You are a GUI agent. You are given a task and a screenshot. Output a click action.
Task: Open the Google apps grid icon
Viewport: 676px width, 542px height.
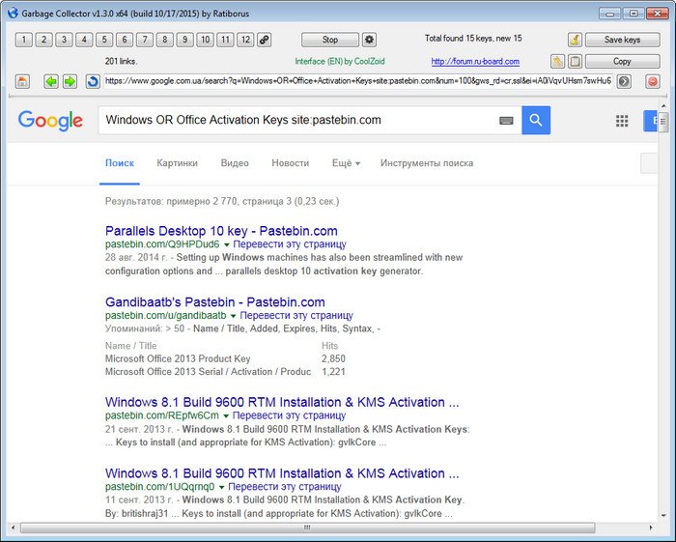(x=622, y=121)
